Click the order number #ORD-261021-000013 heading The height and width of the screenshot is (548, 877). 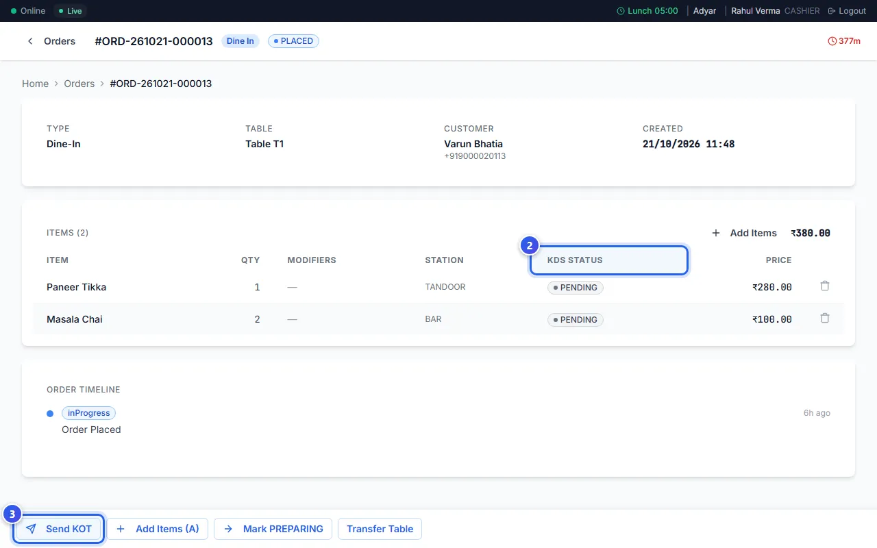pos(153,41)
